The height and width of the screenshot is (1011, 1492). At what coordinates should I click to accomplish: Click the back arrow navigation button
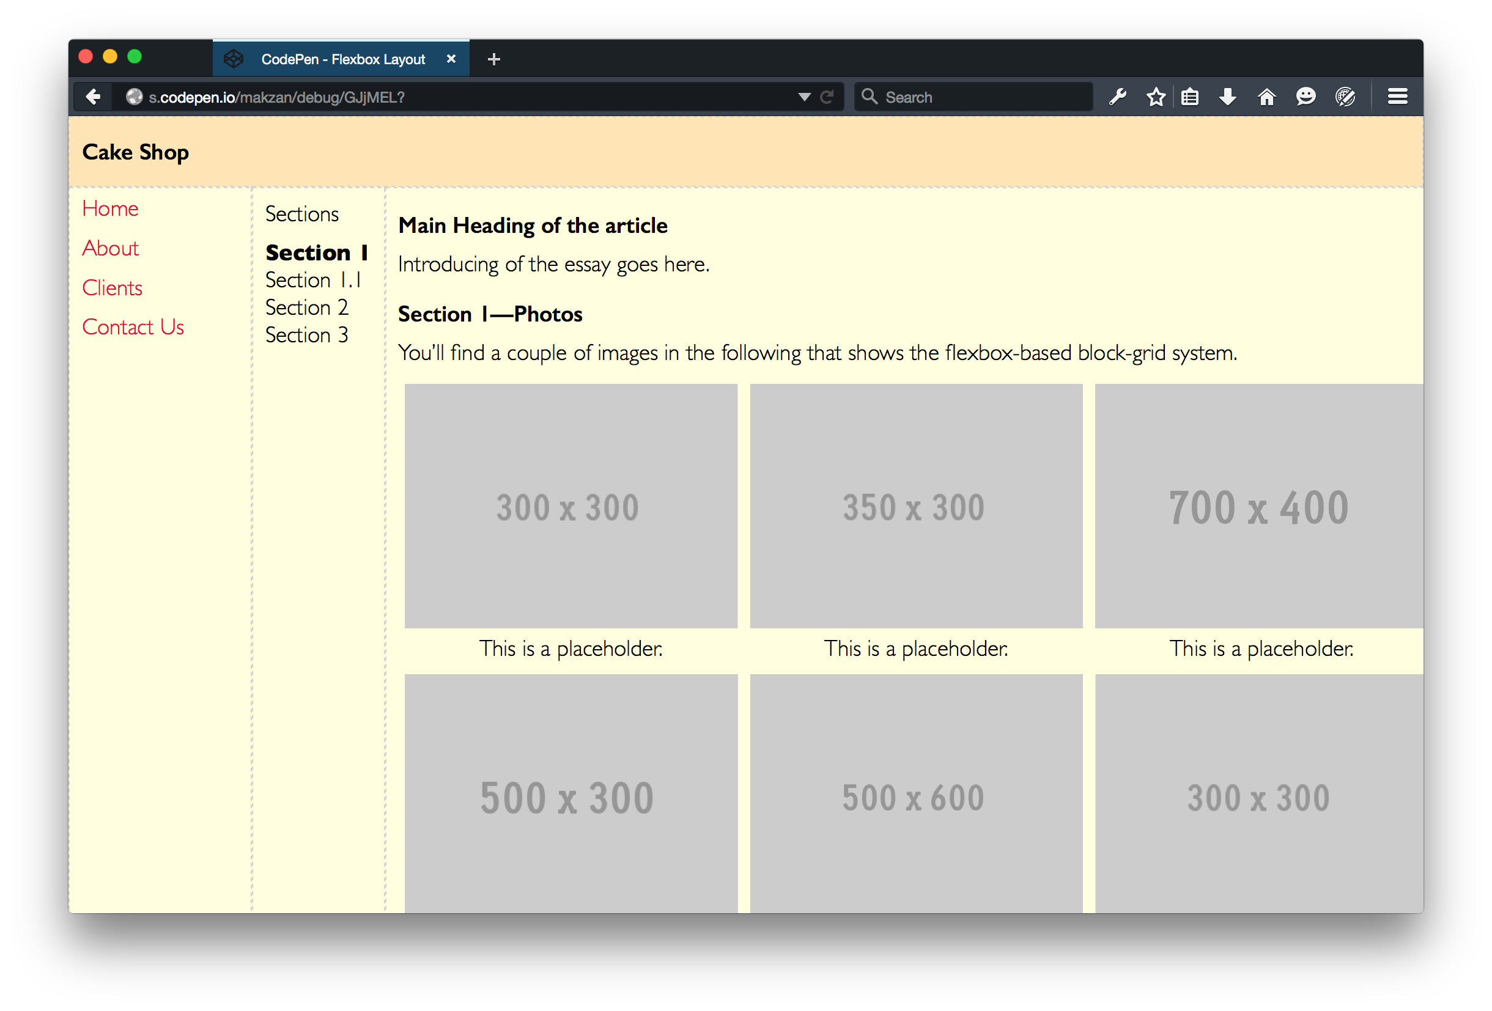coord(94,97)
